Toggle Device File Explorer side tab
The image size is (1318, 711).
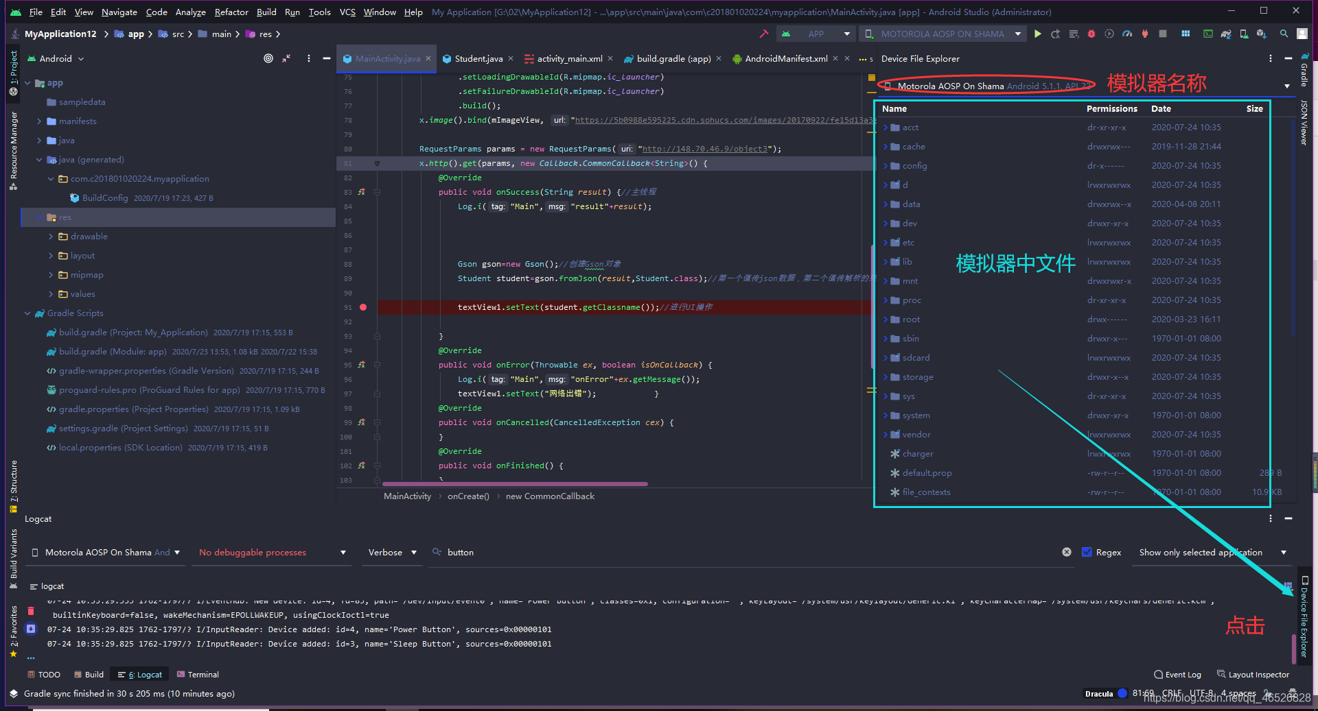tap(1304, 616)
